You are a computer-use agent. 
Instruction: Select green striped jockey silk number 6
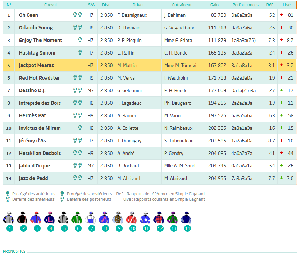(x=77, y=218)
